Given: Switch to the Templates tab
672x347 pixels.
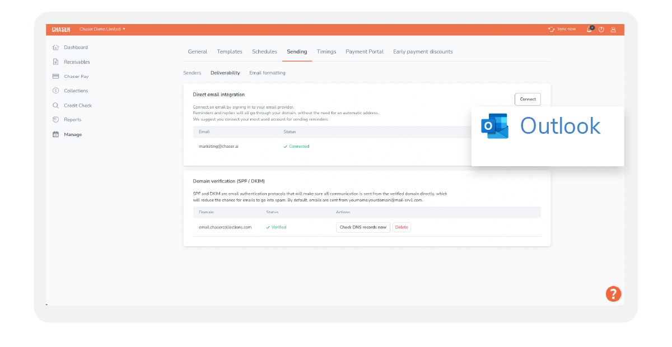Looking at the screenshot, I should 230,51.
